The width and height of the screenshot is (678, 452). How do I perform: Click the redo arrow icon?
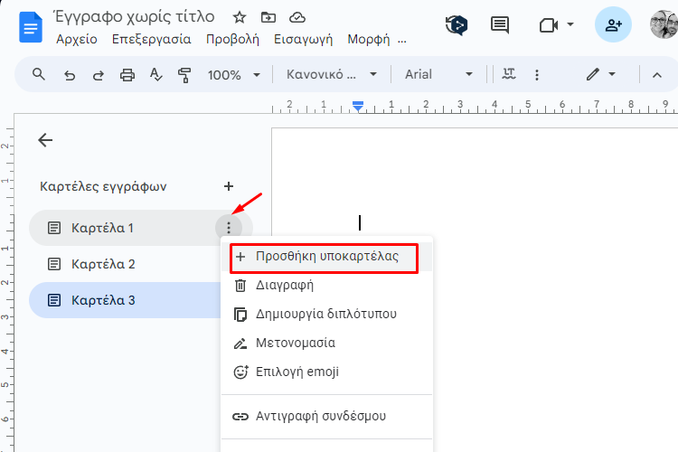point(98,74)
